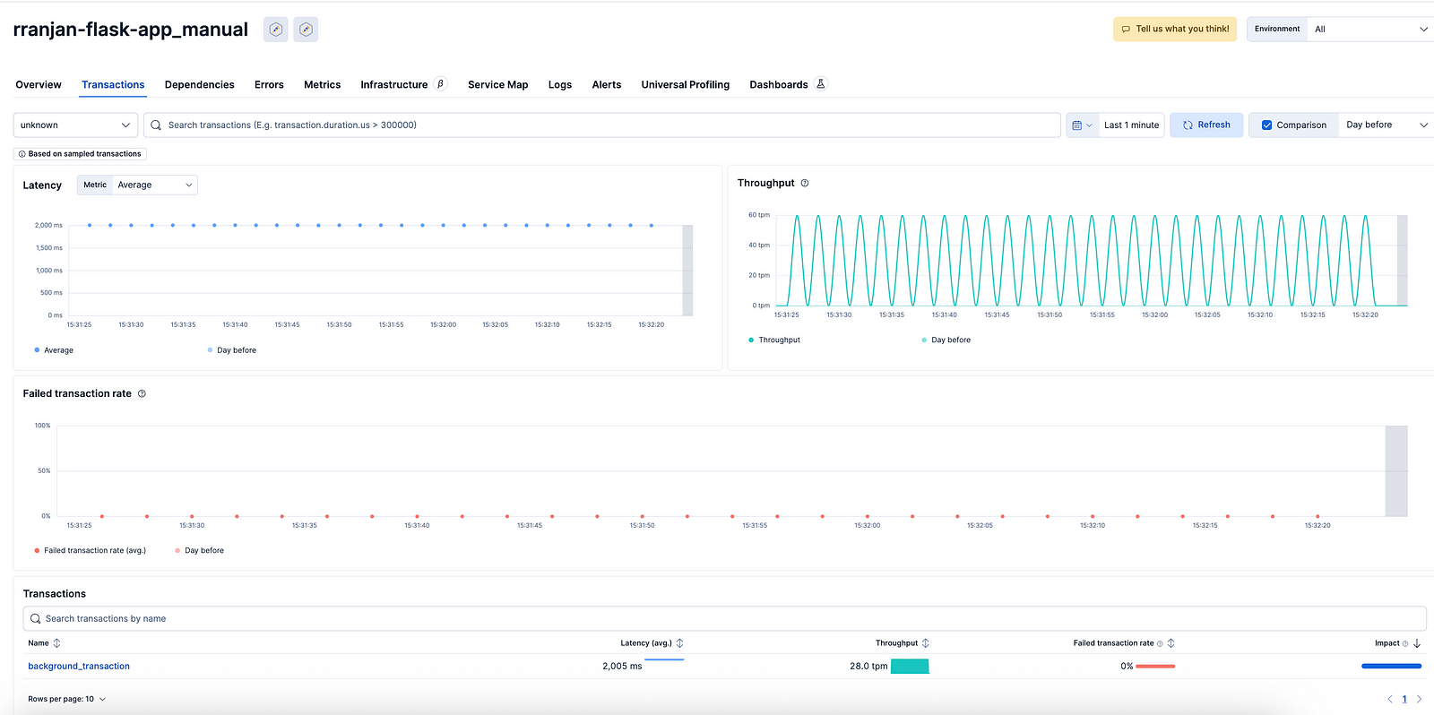Open the calendar quick date menu

(1082, 125)
